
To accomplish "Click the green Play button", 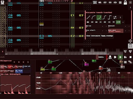I will [120, 57].
